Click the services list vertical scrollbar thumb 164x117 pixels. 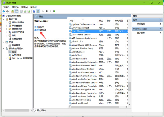pyautogui.click(x=130, y=86)
